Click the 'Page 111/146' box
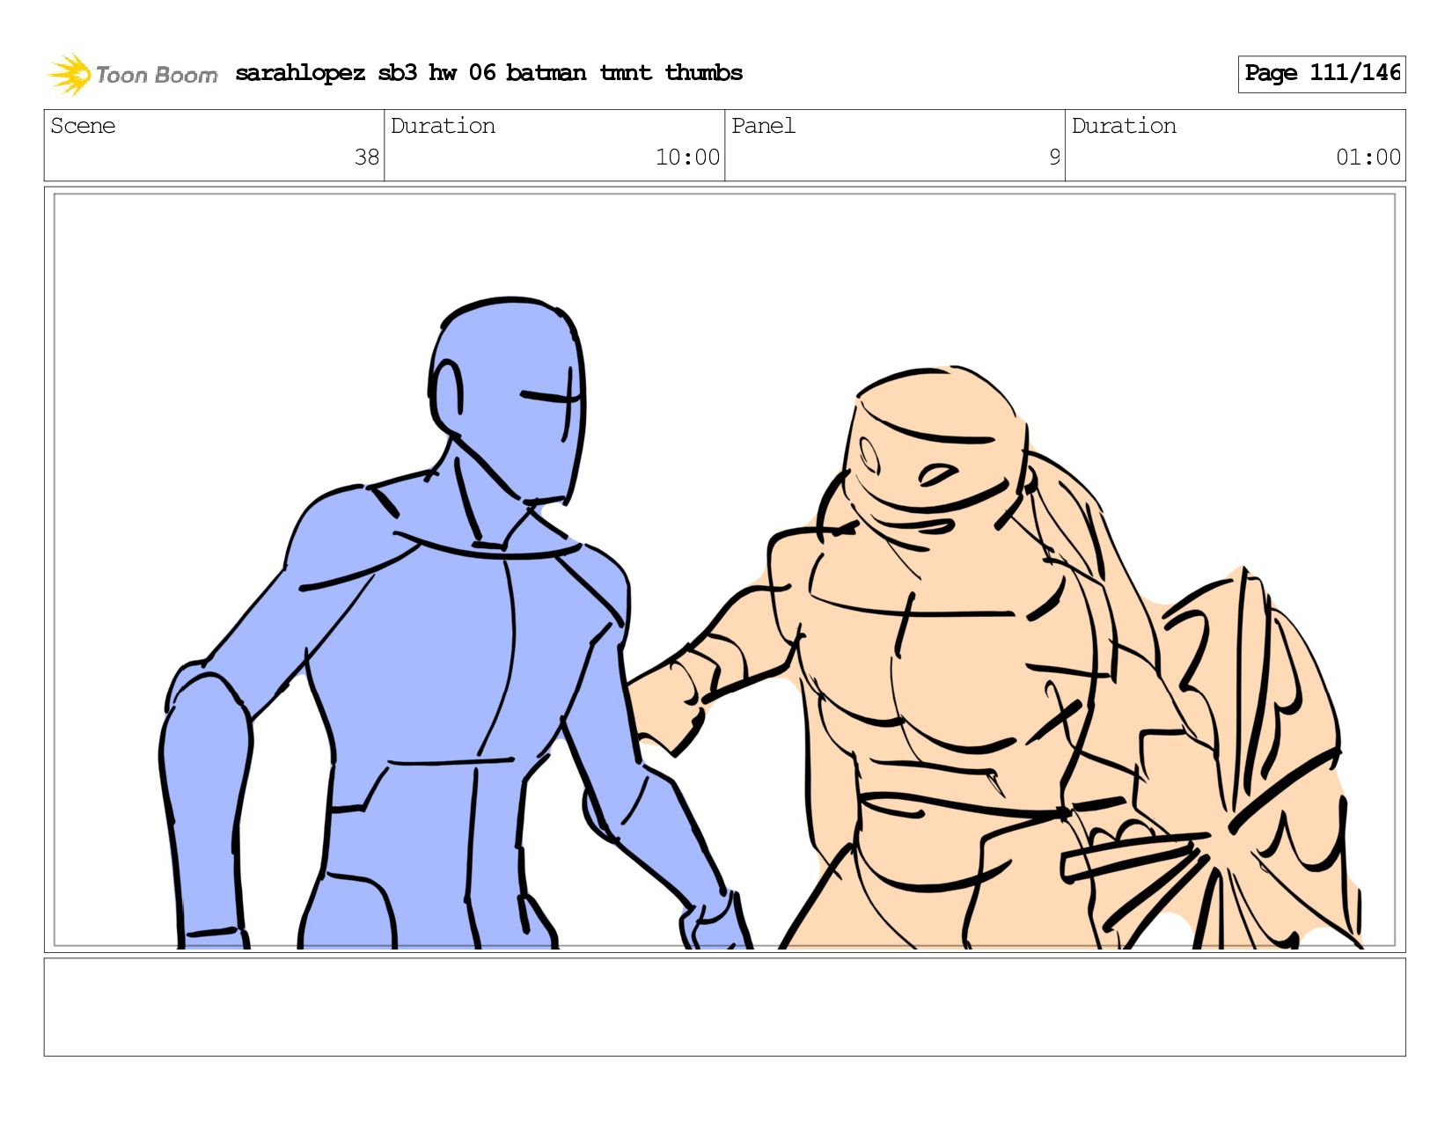The image size is (1452, 1122). pos(1321,74)
